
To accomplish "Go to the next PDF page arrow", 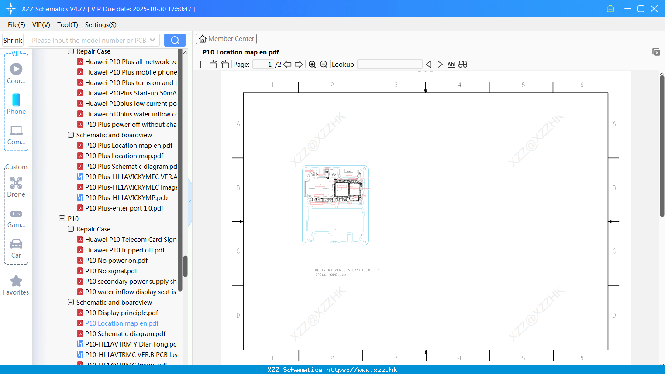I will pos(299,64).
